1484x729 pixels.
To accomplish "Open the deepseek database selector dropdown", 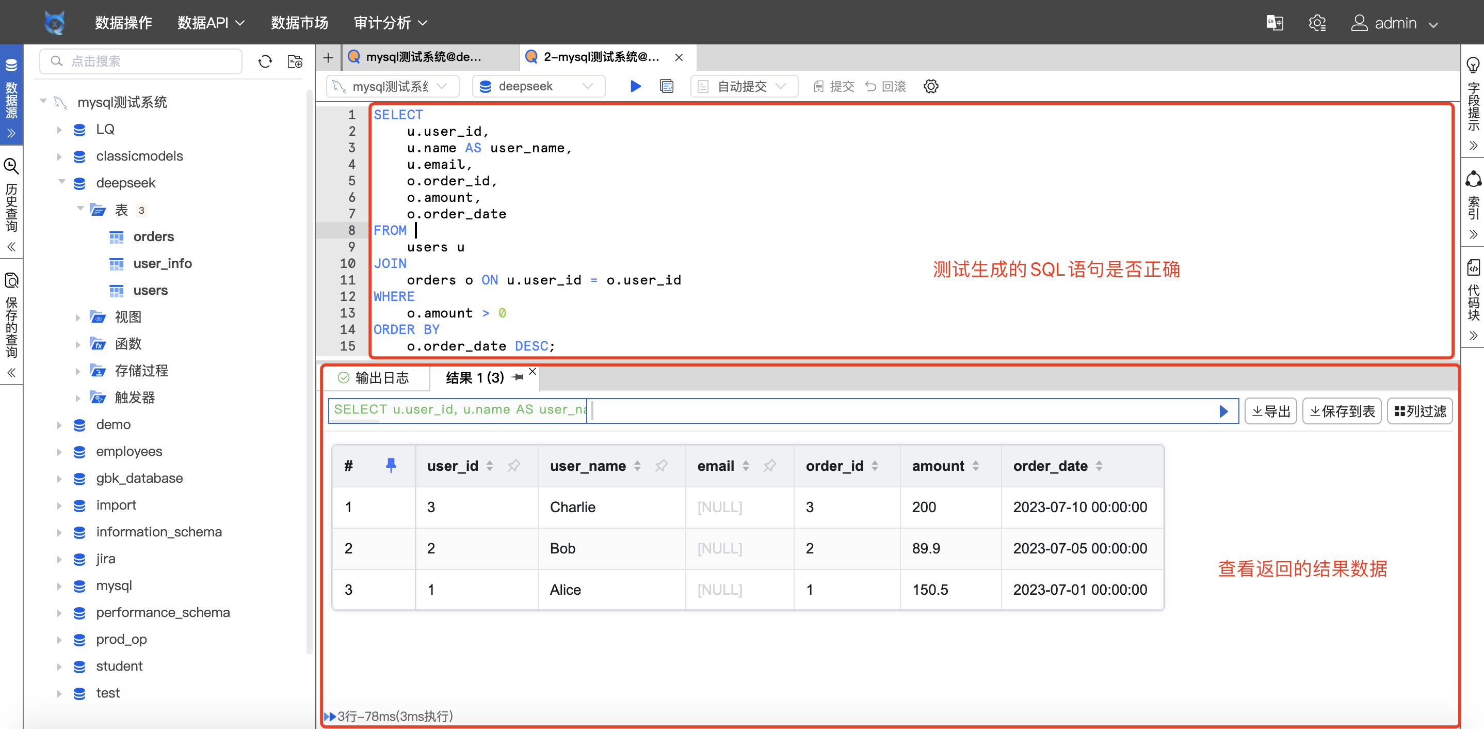I will [538, 86].
